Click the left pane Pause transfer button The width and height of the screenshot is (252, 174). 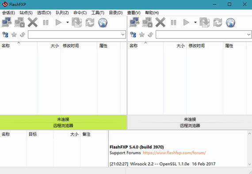46,22
